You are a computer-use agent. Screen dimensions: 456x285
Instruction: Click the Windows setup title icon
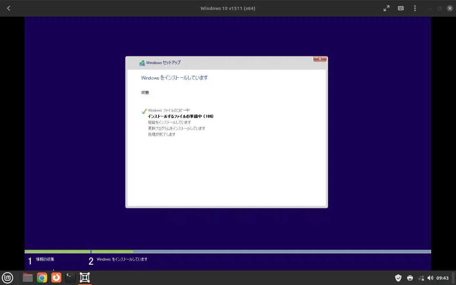[x=142, y=63]
